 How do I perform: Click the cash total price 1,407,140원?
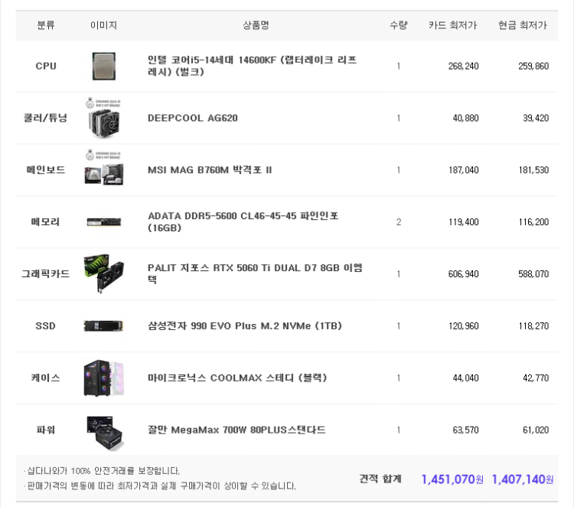point(522,479)
